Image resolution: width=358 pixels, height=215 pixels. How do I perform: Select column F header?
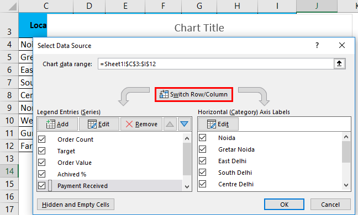(x=163, y=6)
